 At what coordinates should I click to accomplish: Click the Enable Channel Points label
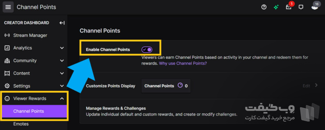click(x=108, y=49)
